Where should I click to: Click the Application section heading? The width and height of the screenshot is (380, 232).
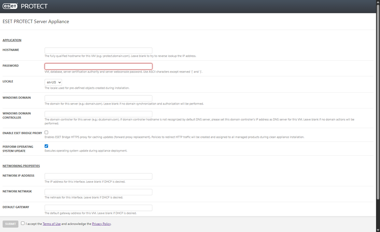12,40
